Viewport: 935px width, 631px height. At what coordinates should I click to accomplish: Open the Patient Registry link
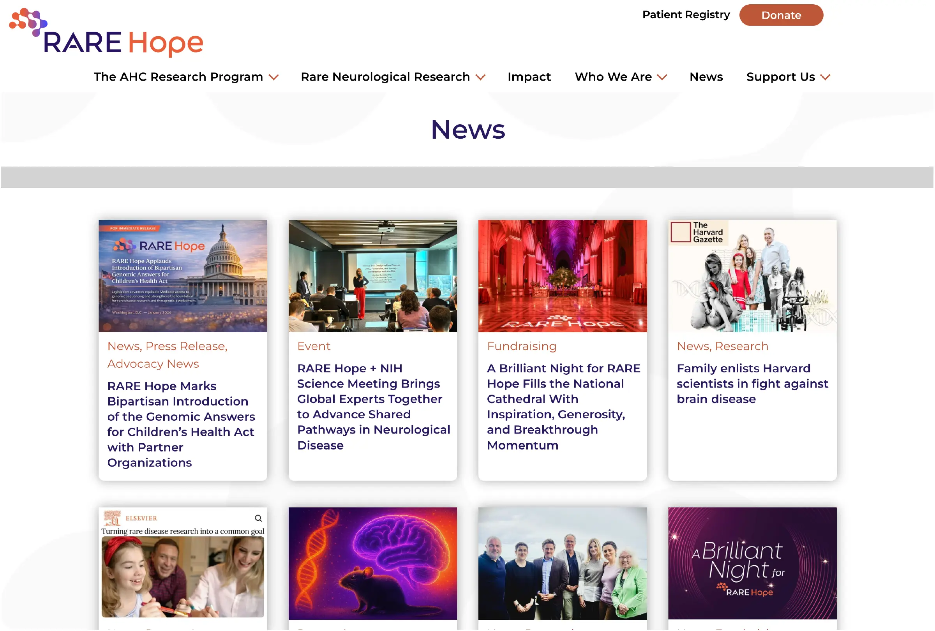686,15
